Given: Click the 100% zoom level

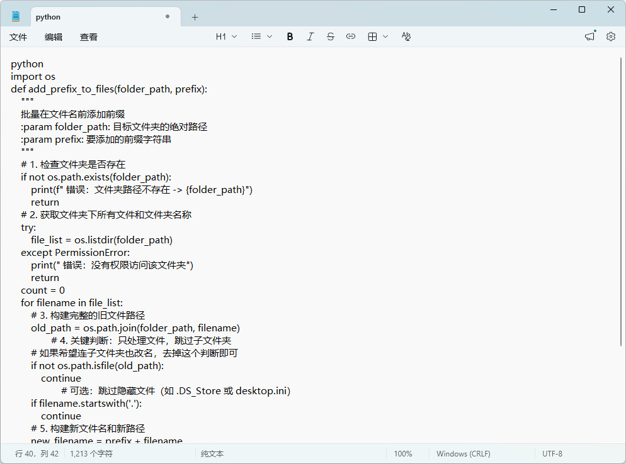Looking at the screenshot, I should 403,454.
